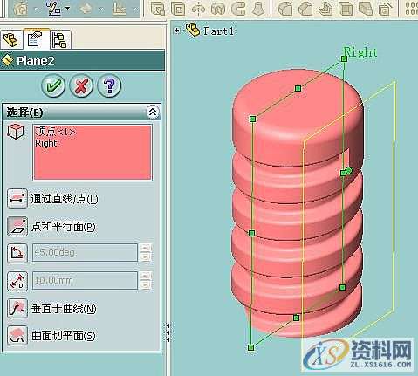The height and width of the screenshot is (376, 418).
Task: Select the Fillet tool
Action: tap(285, 9)
